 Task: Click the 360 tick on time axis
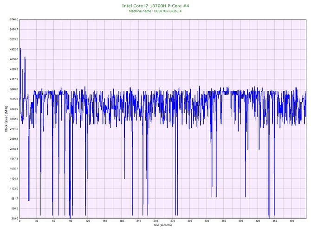(x=224, y=221)
